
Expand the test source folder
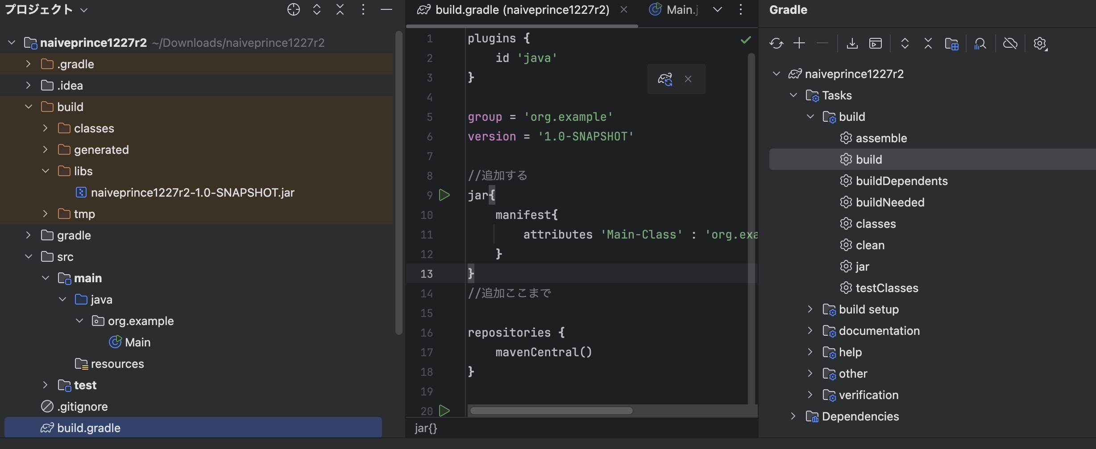45,385
